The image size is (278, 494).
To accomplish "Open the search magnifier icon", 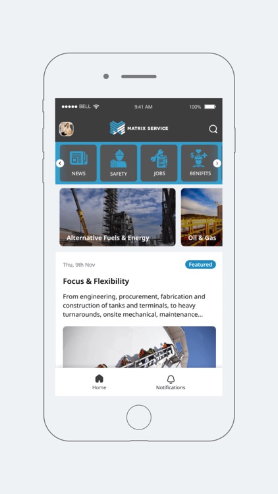I will point(213,129).
